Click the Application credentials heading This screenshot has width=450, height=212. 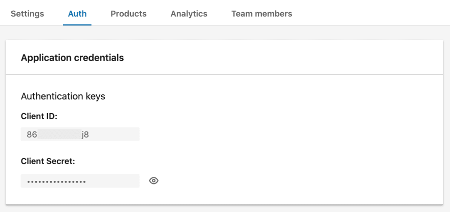click(x=72, y=58)
